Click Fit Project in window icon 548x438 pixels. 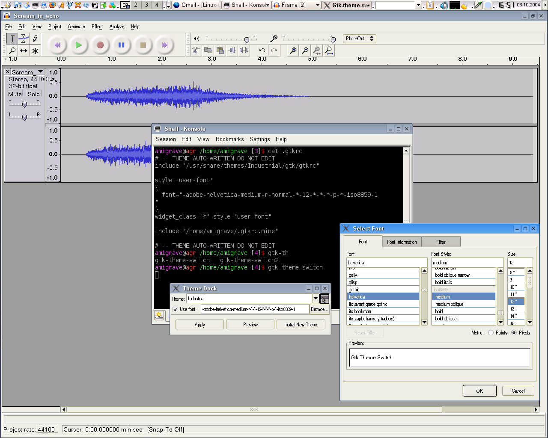coord(329,50)
